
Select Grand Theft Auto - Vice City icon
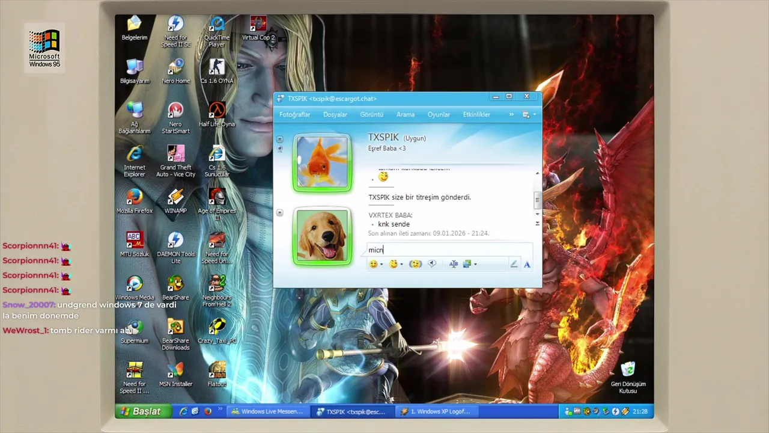click(x=175, y=162)
